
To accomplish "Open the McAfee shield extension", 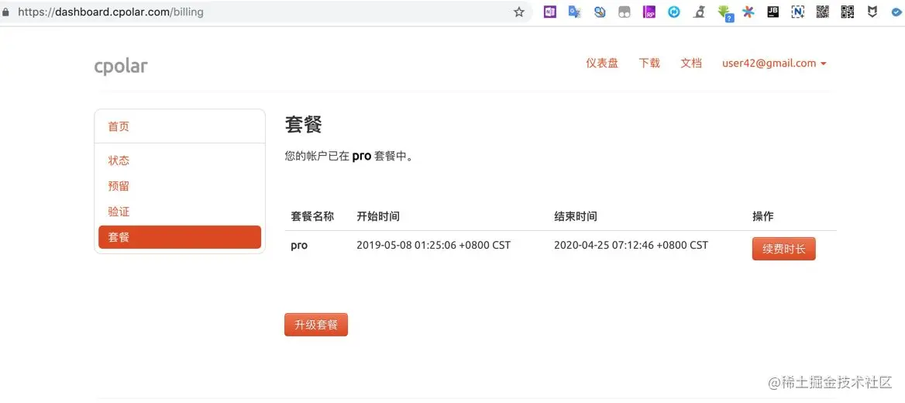I will (x=872, y=12).
